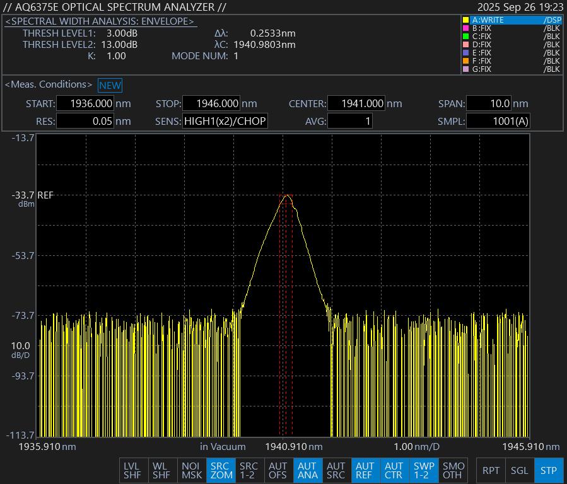The image size is (567, 484).
Task: Disable AUT ANA auto analysis
Action: coord(307,470)
